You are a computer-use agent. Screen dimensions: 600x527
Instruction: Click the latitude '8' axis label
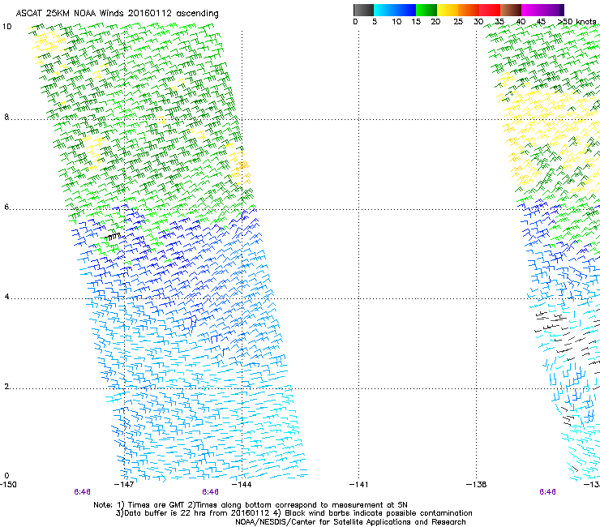[x=6, y=117]
